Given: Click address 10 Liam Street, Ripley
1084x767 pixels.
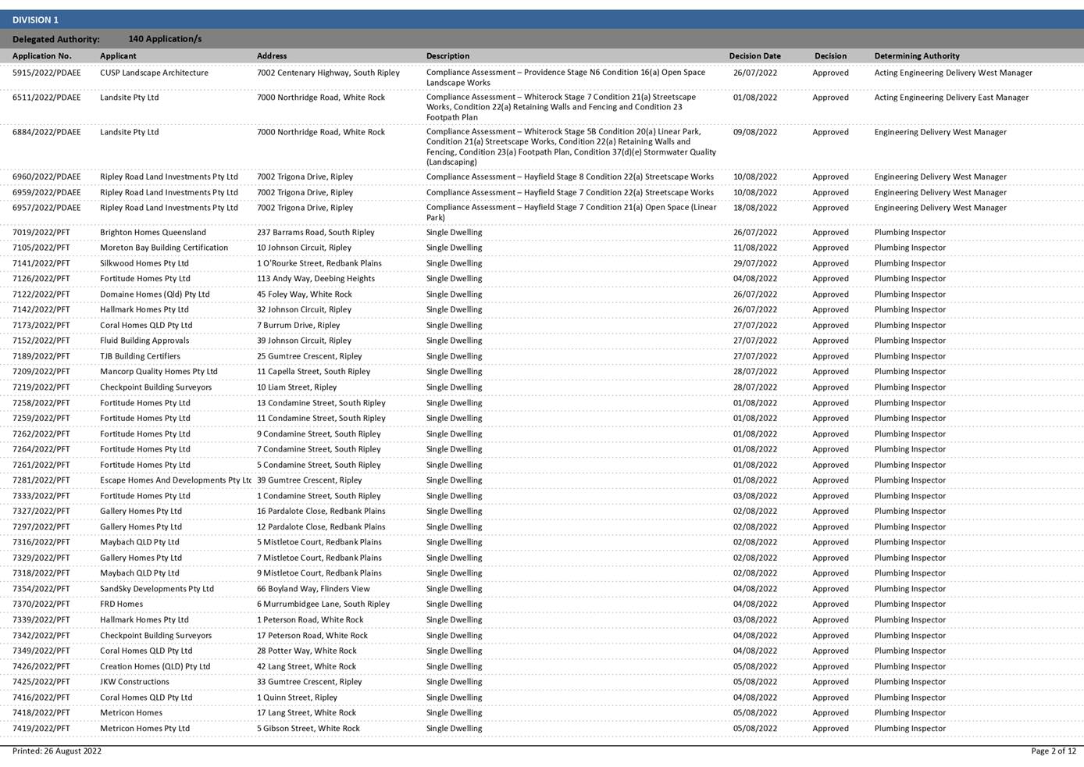Looking at the screenshot, I should click(x=297, y=387).
